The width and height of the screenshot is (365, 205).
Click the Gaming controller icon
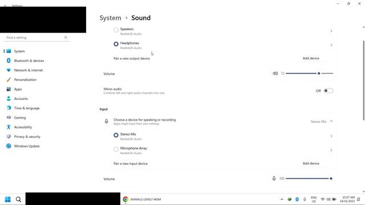(x=9, y=117)
